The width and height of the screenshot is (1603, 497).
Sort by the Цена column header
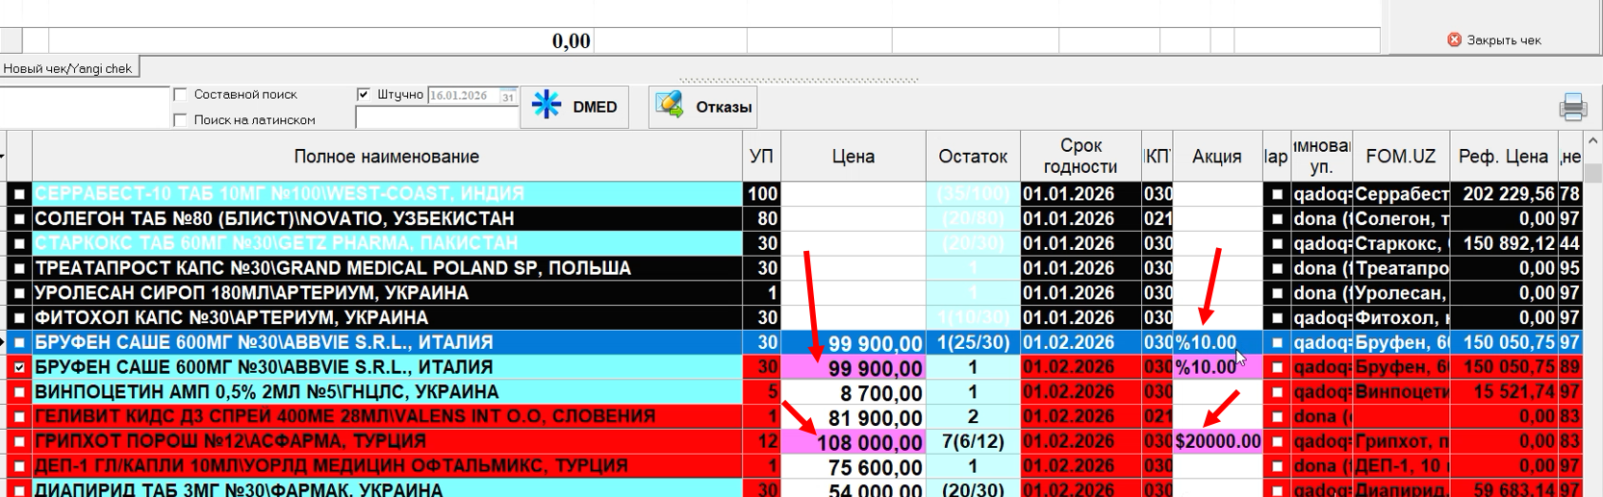tap(853, 156)
